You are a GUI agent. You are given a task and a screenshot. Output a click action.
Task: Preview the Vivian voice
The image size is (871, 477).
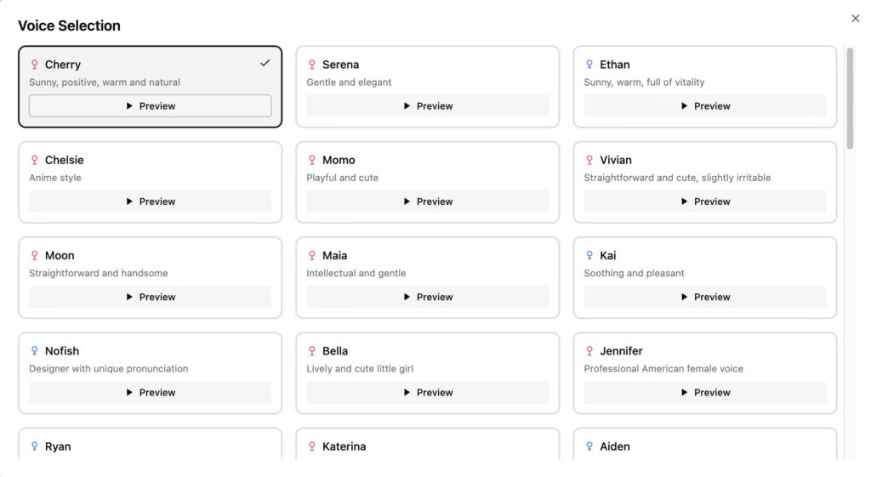point(705,202)
